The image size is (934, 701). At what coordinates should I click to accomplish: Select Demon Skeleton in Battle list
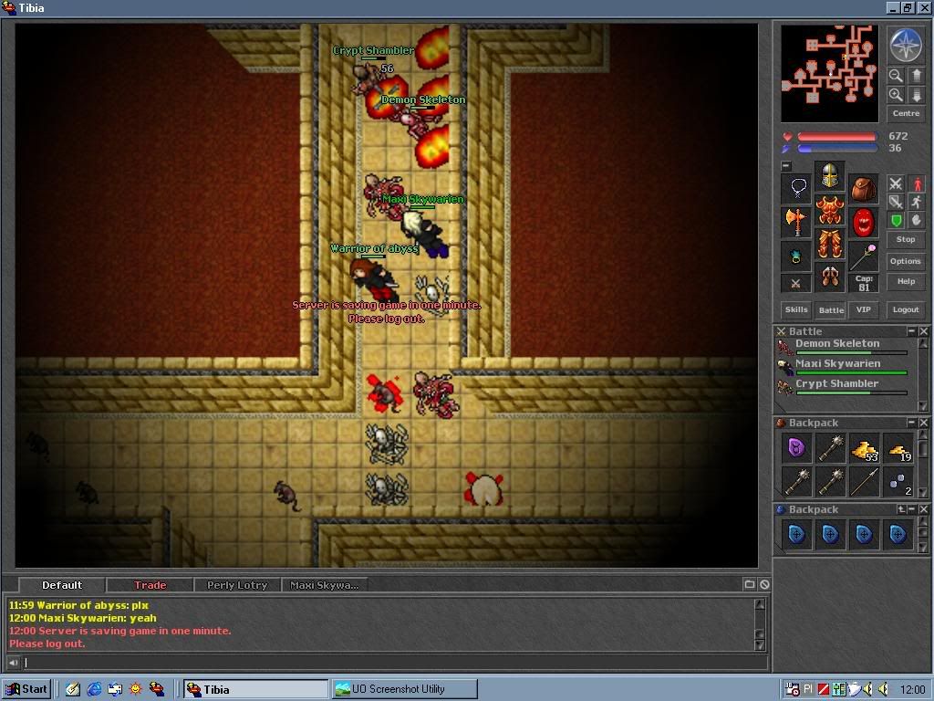(x=844, y=346)
